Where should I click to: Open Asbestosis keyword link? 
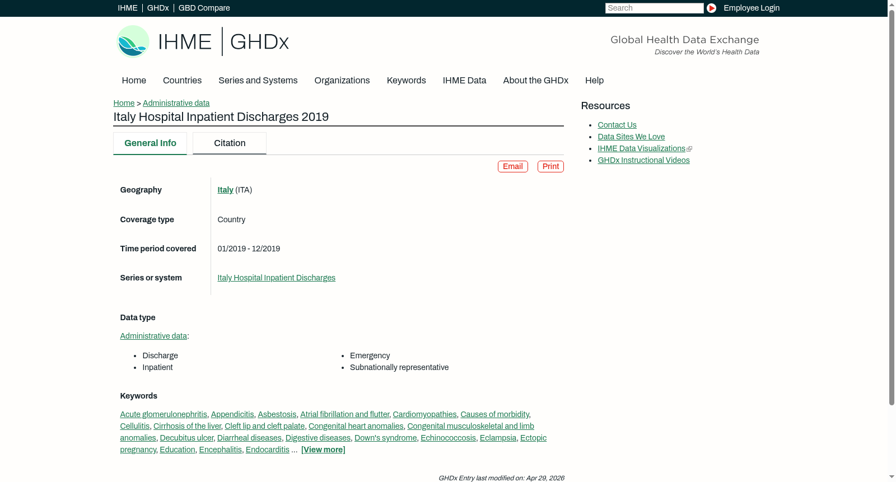tap(277, 414)
